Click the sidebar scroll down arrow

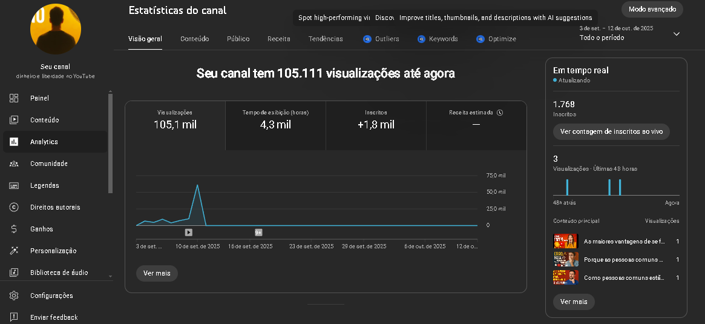pos(111,276)
